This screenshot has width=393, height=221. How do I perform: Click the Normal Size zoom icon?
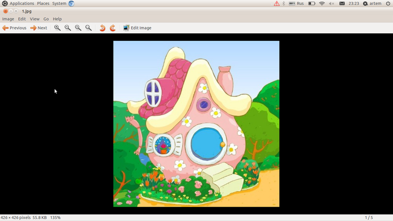click(x=78, y=28)
